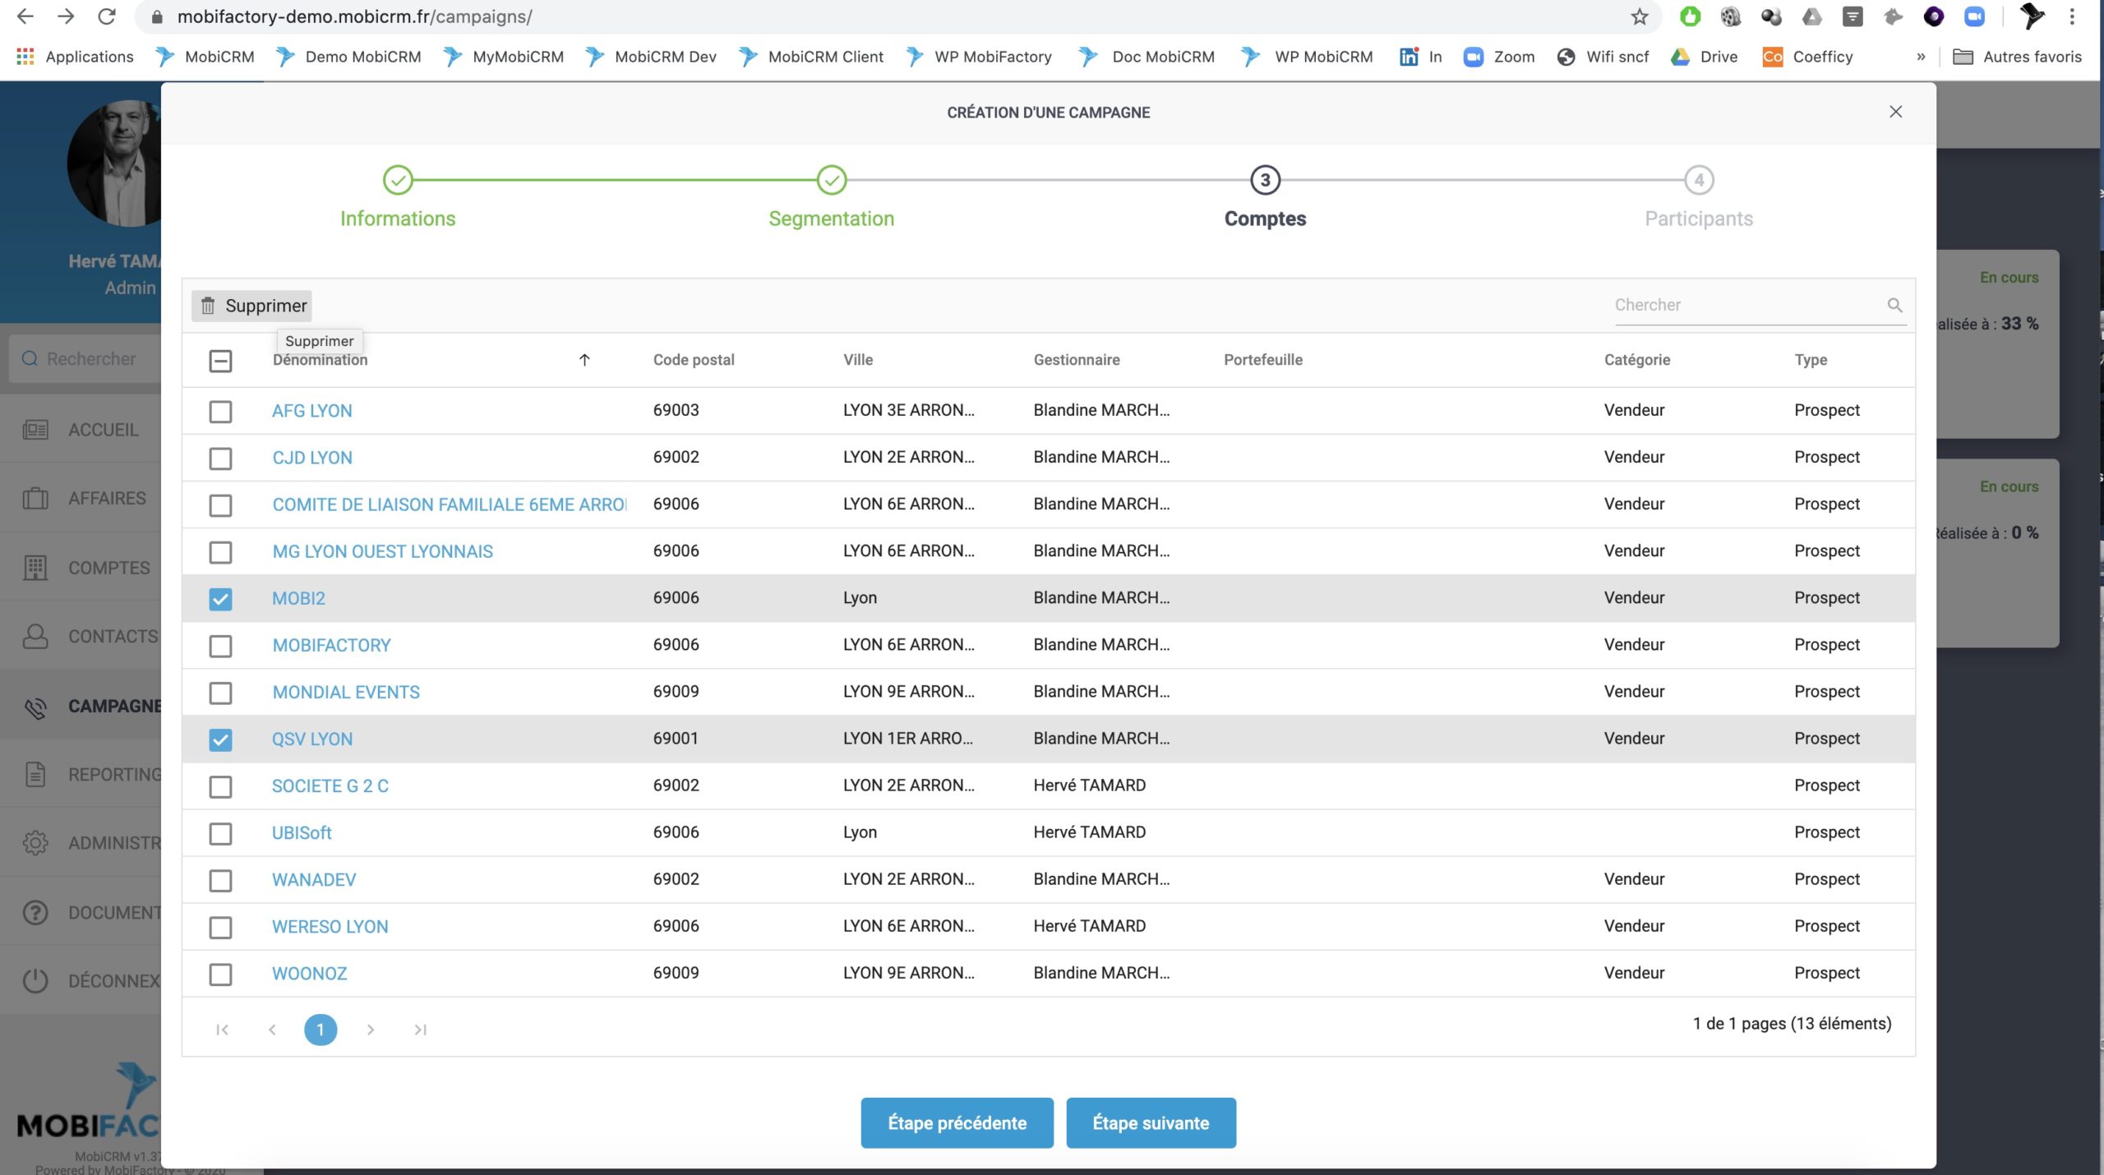Go to first page pagination icon

tap(222, 1030)
